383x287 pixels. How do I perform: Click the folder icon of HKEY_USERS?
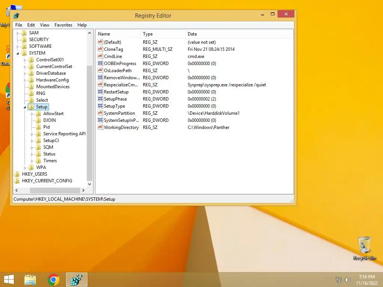17,174
